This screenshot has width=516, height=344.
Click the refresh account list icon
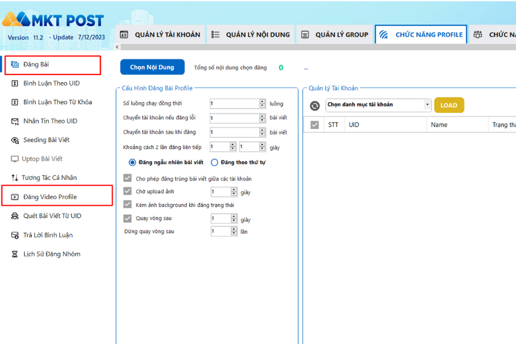[x=315, y=105]
